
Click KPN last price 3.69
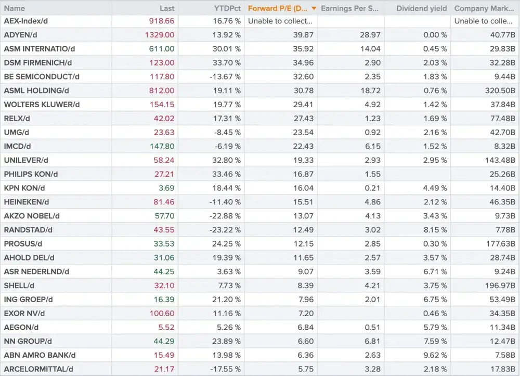coord(166,188)
